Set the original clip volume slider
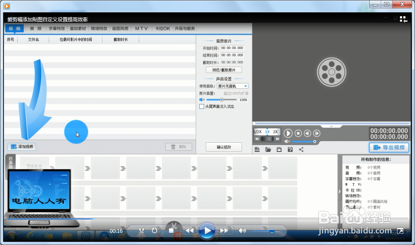Image resolution: width=415 pixels, height=245 pixels. (221, 100)
